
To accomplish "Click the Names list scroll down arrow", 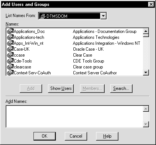I will point(146,72).
